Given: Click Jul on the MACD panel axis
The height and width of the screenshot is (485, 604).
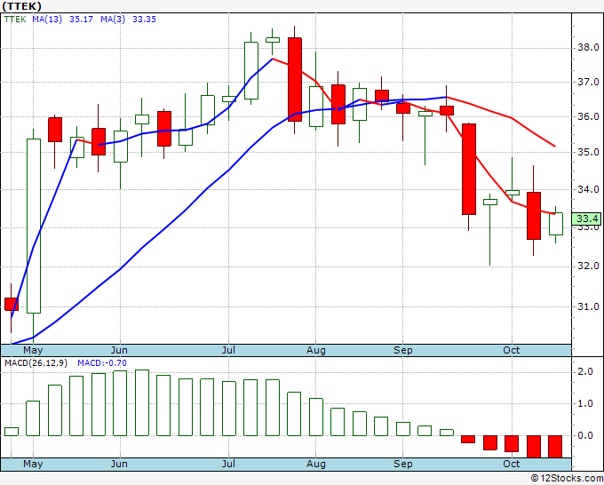Looking at the screenshot, I should (228, 464).
